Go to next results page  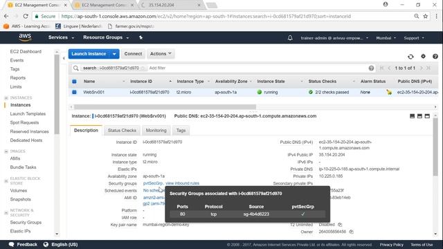pyautogui.click(x=422, y=68)
